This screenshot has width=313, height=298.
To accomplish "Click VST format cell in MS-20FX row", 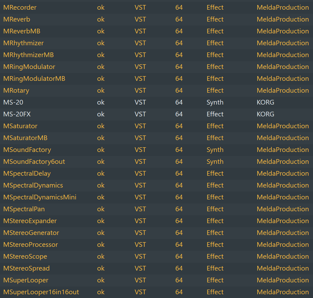I will 140,114.
